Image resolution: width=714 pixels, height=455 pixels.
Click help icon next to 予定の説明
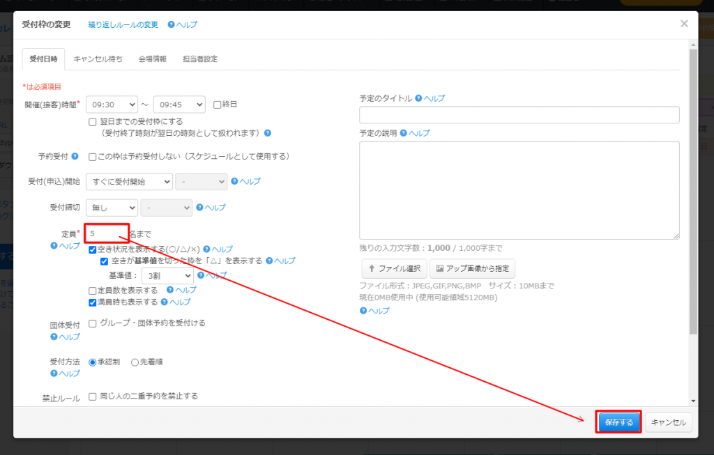403,133
